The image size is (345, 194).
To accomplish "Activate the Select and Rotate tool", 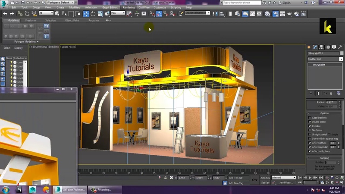I will point(93,14).
